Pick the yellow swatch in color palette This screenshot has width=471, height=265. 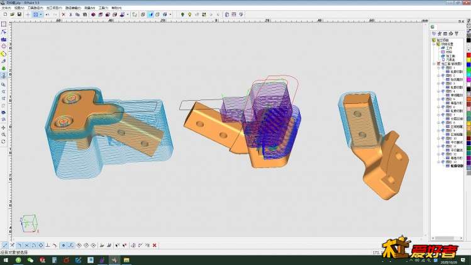click(468, 60)
